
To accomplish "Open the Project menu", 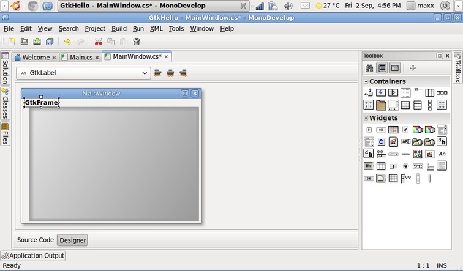I will [x=95, y=29].
